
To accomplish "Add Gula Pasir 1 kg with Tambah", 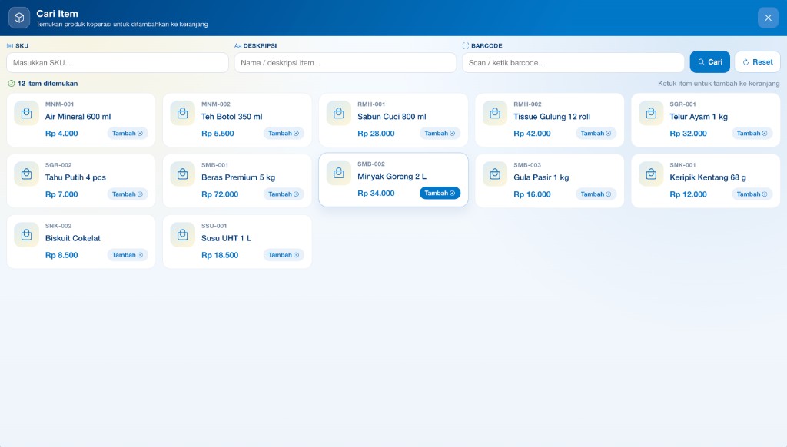I will (596, 194).
